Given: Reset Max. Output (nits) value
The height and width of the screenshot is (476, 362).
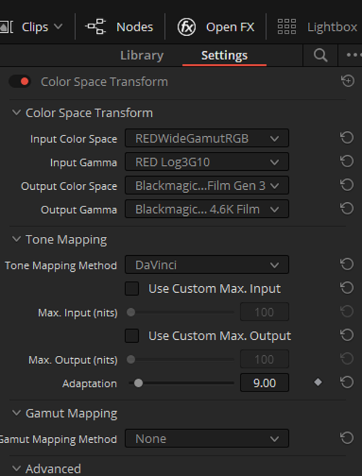Looking at the screenshot, I should tap(347, 359).
